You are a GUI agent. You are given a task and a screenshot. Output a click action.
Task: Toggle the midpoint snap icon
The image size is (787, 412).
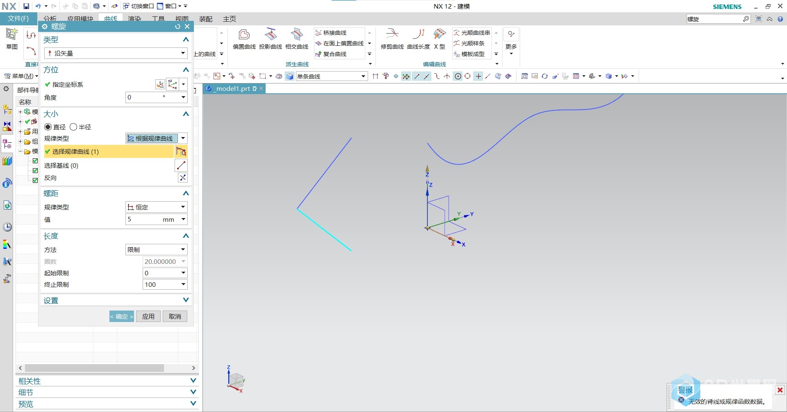pos(427,76)
